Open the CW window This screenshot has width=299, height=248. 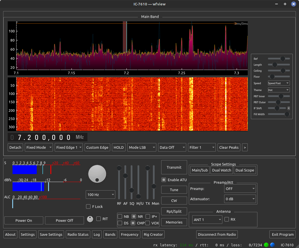pos(174,201)
